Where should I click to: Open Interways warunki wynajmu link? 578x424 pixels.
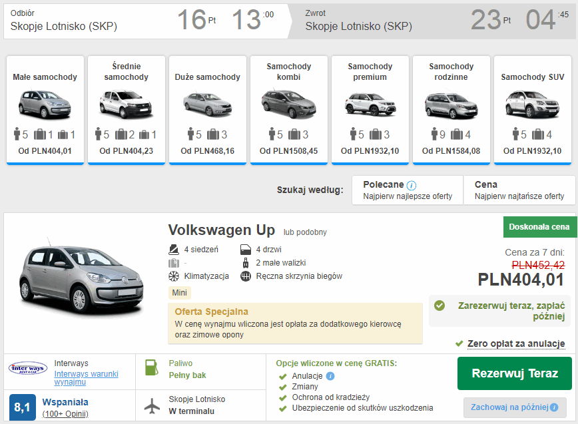coord(86,377)
